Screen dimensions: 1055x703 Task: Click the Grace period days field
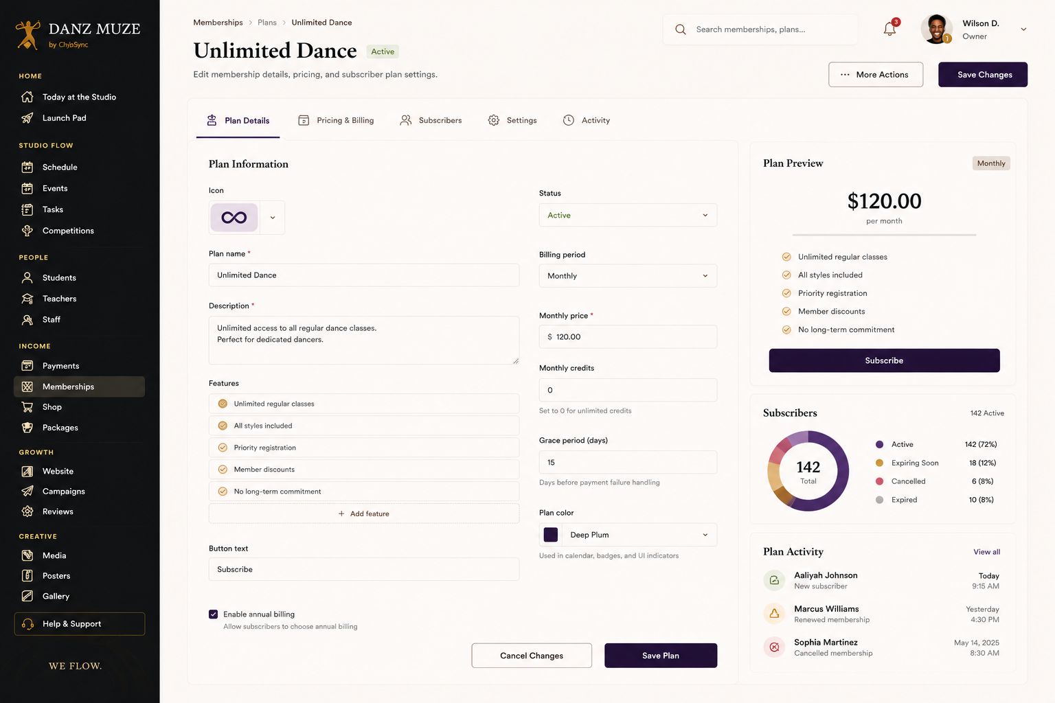(628, 463)
